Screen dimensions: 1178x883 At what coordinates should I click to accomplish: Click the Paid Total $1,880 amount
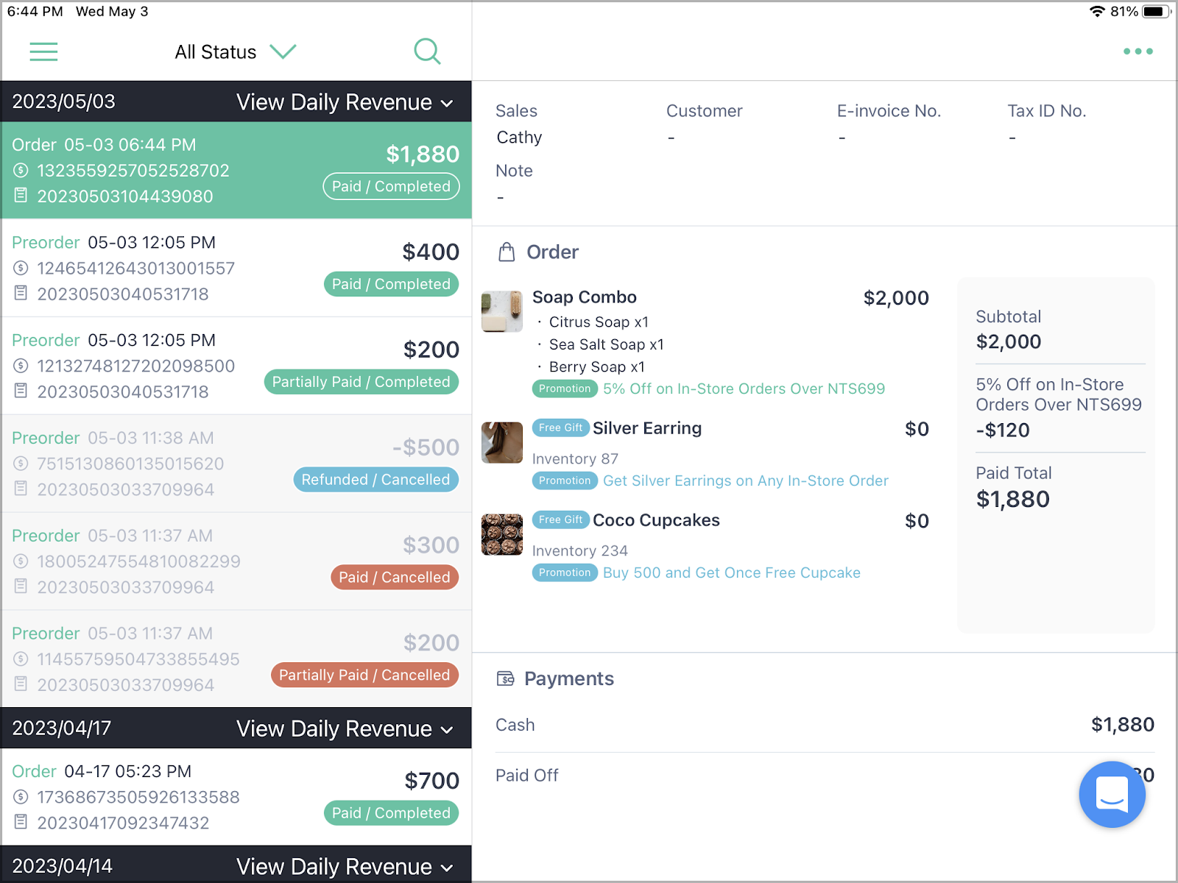click(x=1013, y=499)
